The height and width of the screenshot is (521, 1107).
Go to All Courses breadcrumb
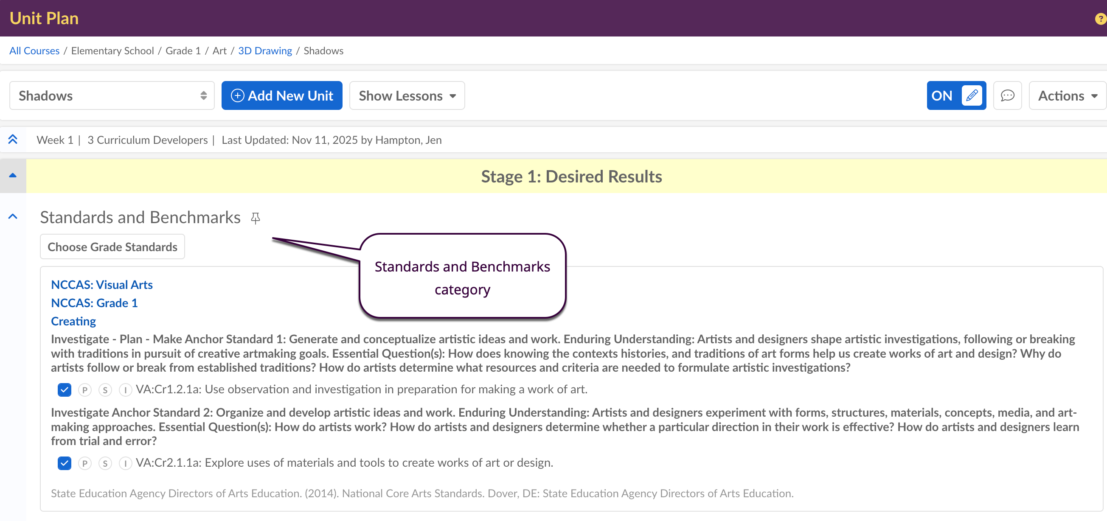[34, 50]
